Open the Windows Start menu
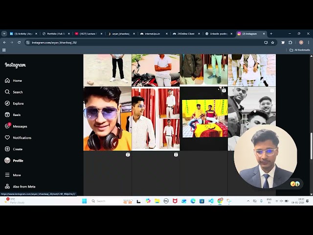 (84, 201)
